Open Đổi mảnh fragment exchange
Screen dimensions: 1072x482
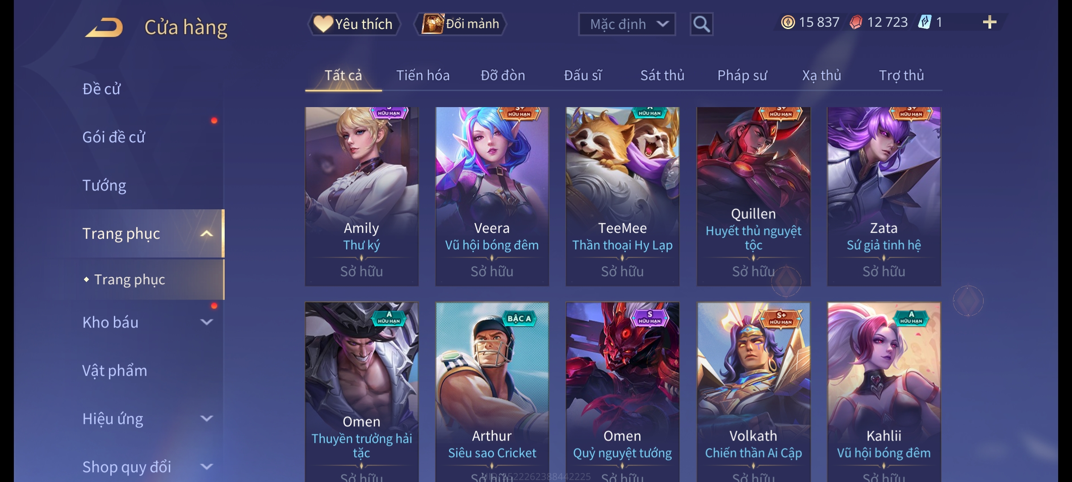461,24
